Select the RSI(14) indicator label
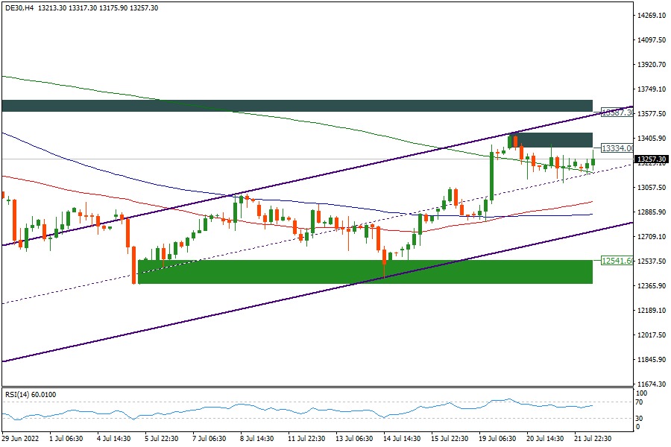 (31, 394)
